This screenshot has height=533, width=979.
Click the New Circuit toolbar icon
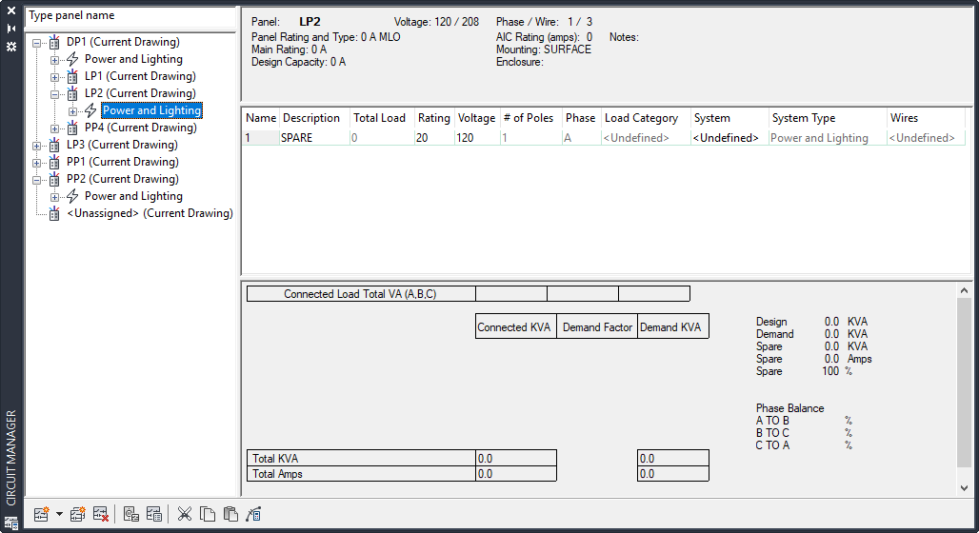pos(41,514)
